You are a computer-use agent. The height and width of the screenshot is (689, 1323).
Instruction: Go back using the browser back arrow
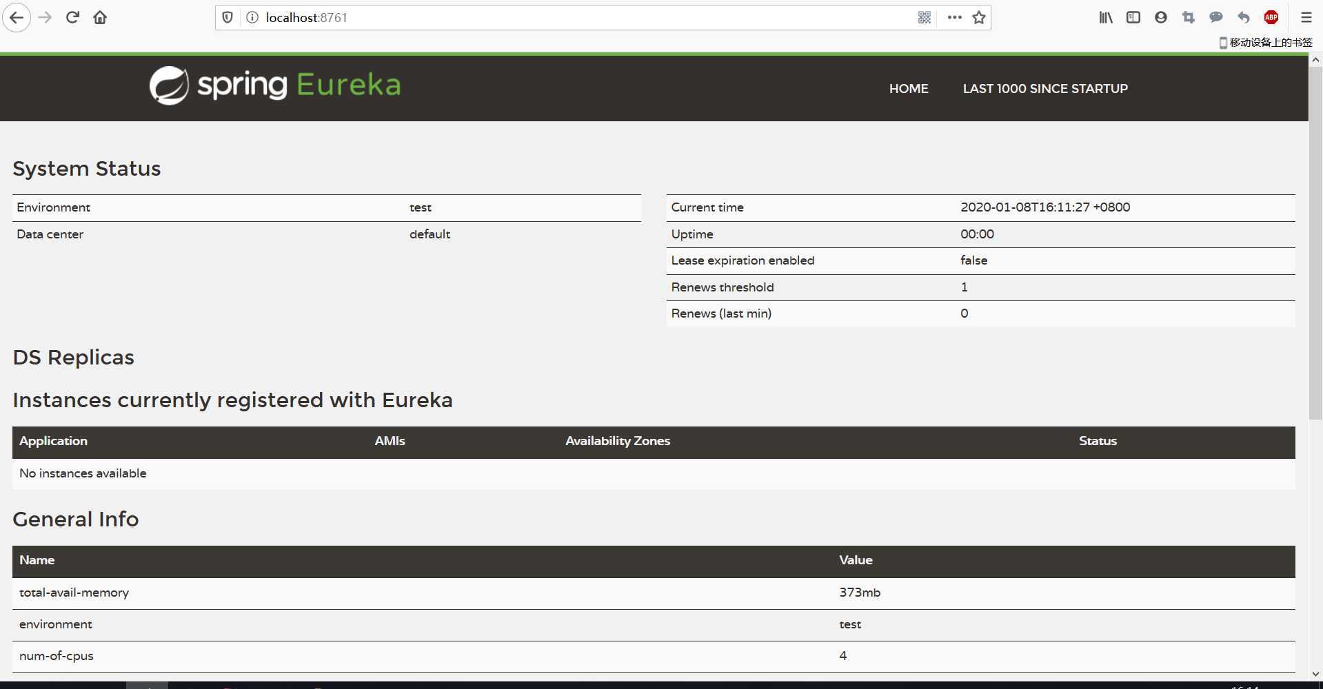(x=17, y=18)
